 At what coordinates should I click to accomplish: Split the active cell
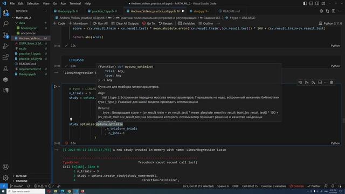[x=320, y=82]
